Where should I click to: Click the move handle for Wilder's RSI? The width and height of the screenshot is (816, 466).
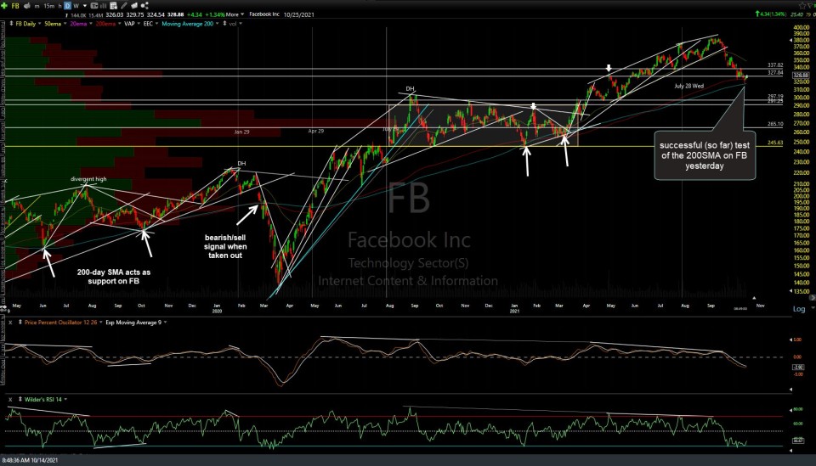pos(20,399)
